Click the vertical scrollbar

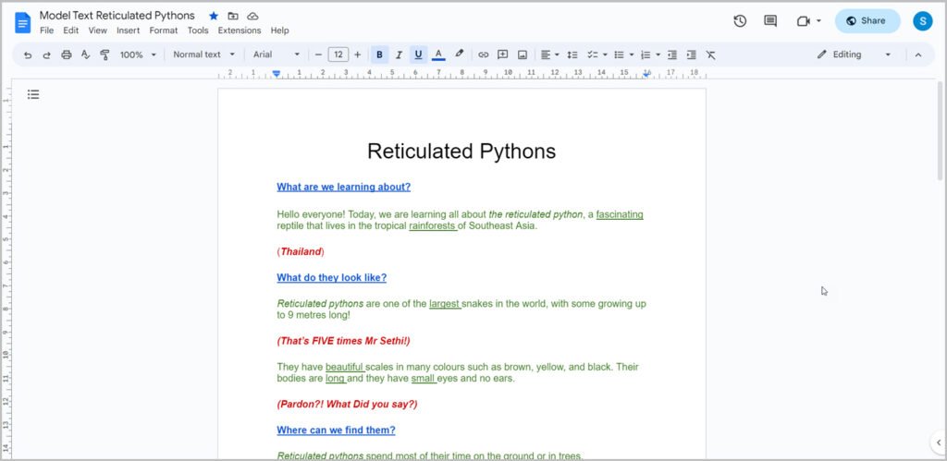pyautogui.click(x=940, y=130)
